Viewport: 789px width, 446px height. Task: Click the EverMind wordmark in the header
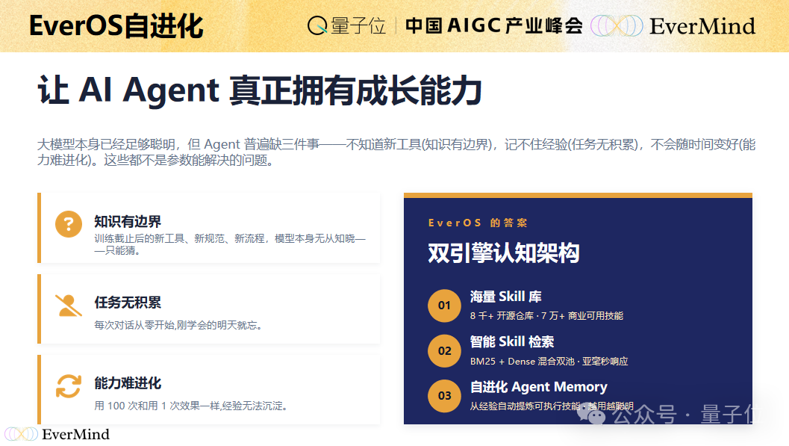702,26
